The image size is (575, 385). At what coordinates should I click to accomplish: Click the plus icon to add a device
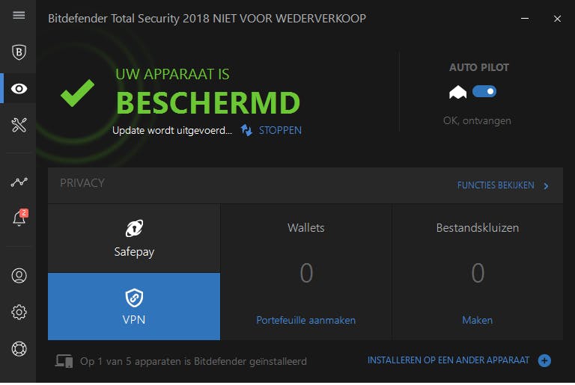[544, 361]
